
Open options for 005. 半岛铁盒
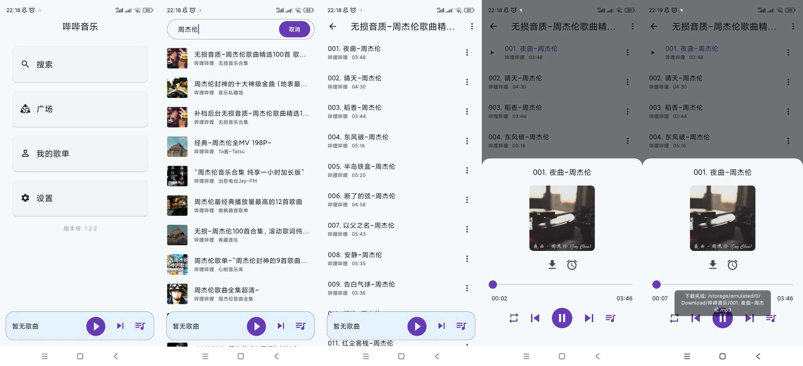pos(467,170)
